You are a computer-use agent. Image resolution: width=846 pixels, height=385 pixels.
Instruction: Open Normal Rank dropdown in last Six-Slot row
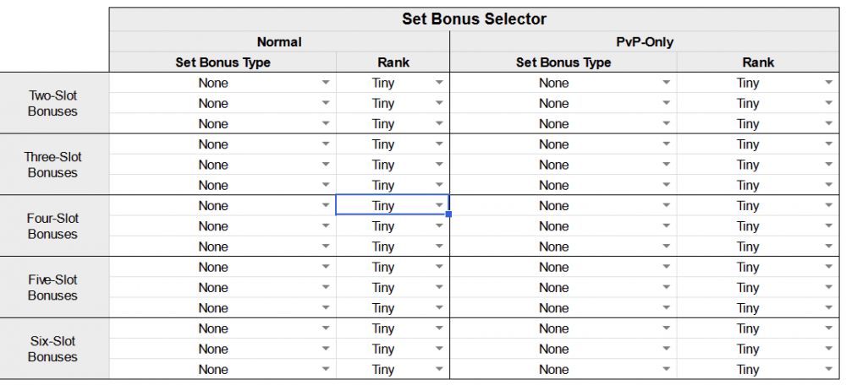point(439,369)
